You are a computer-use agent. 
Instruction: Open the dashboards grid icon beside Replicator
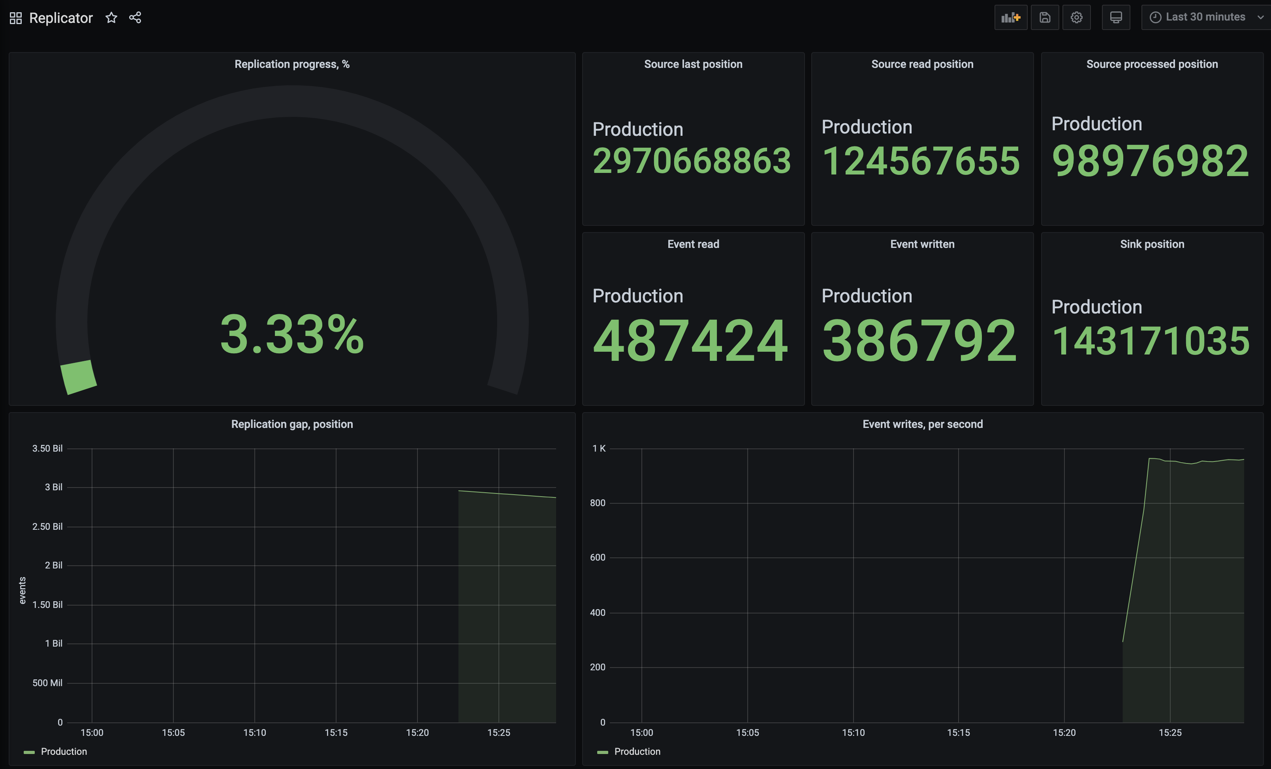coord(15,18)
